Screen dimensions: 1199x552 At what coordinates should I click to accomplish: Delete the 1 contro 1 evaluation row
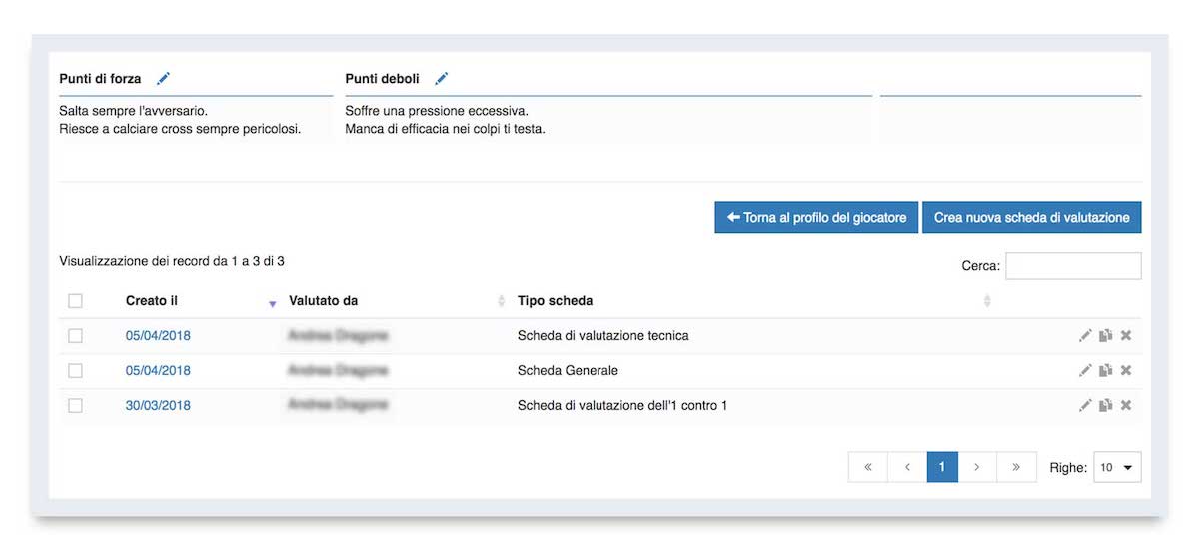(1126, 406)
